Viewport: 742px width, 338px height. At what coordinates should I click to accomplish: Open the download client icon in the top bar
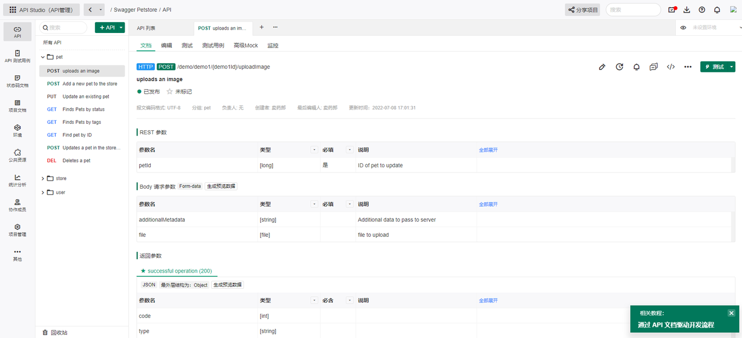click(686, 9)
